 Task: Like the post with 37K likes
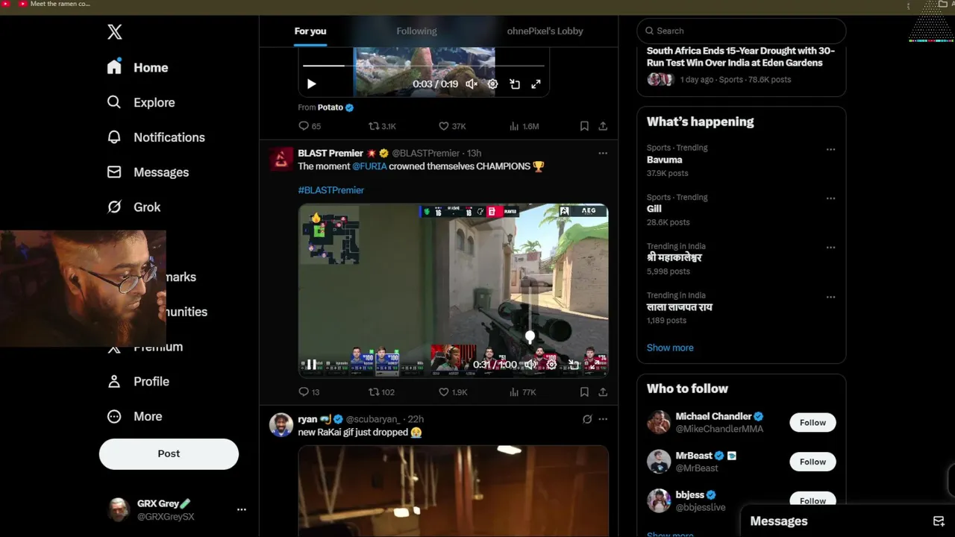(452, 126)
